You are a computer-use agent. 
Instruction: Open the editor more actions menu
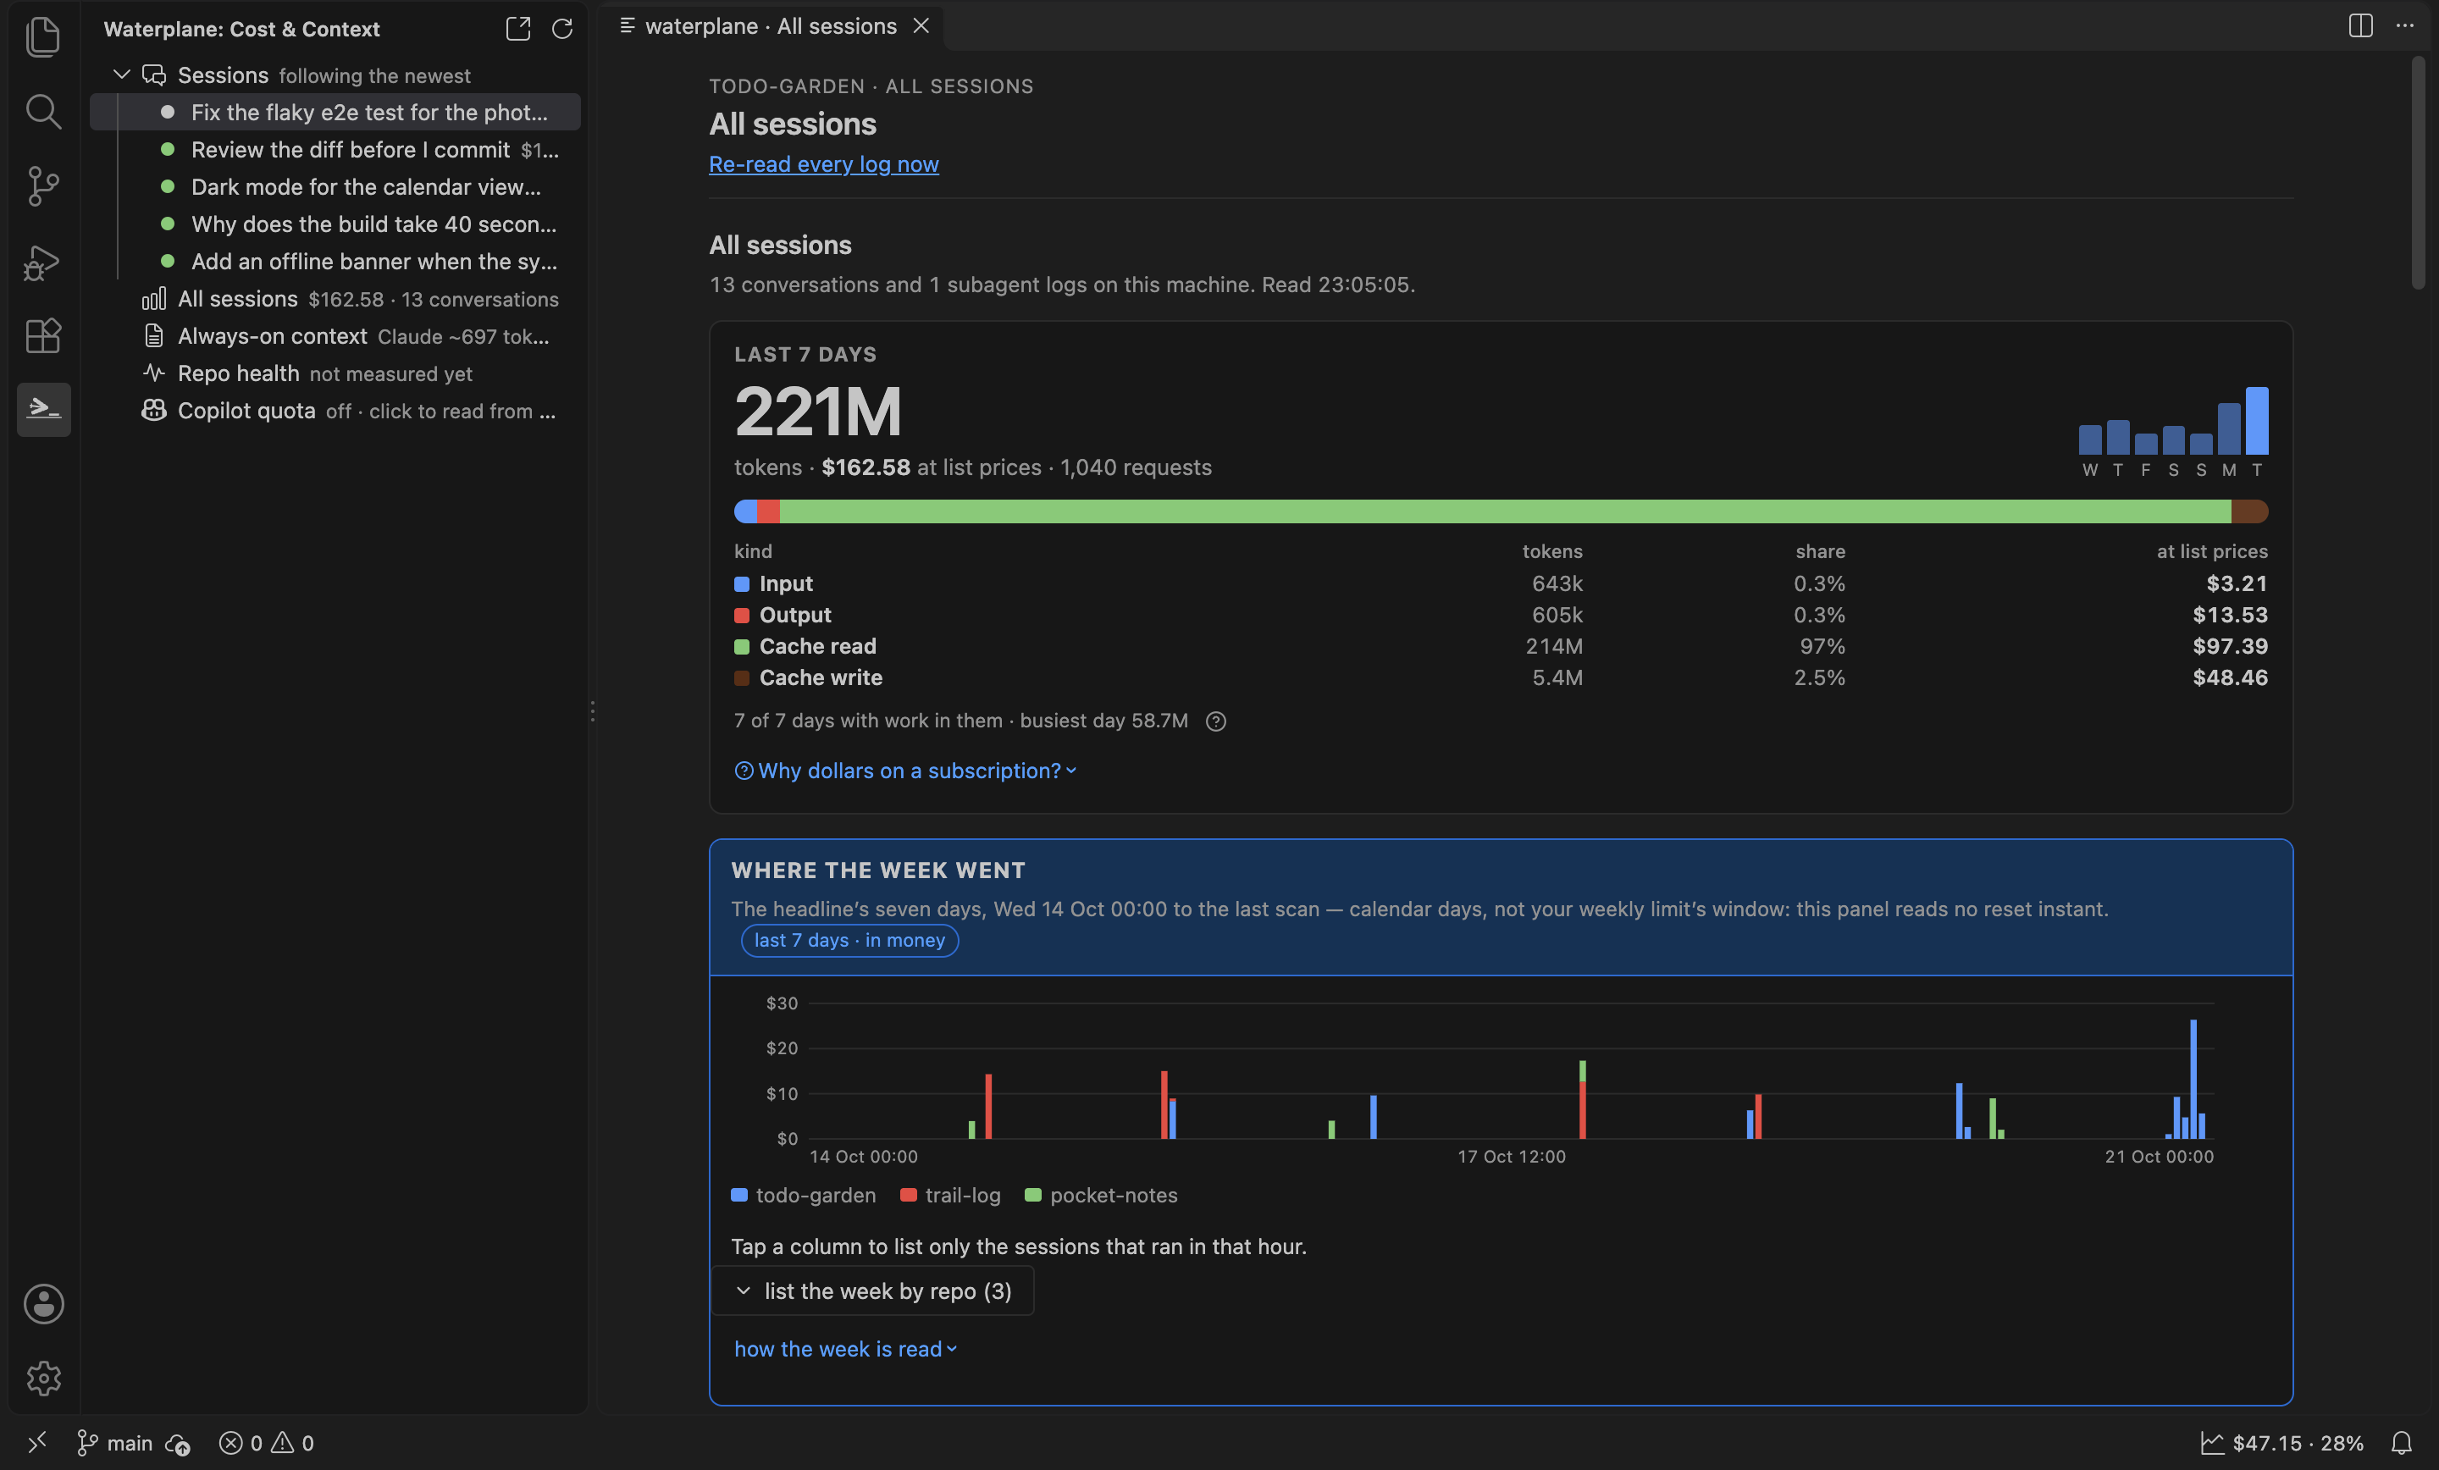click(x=2405, y=25)
